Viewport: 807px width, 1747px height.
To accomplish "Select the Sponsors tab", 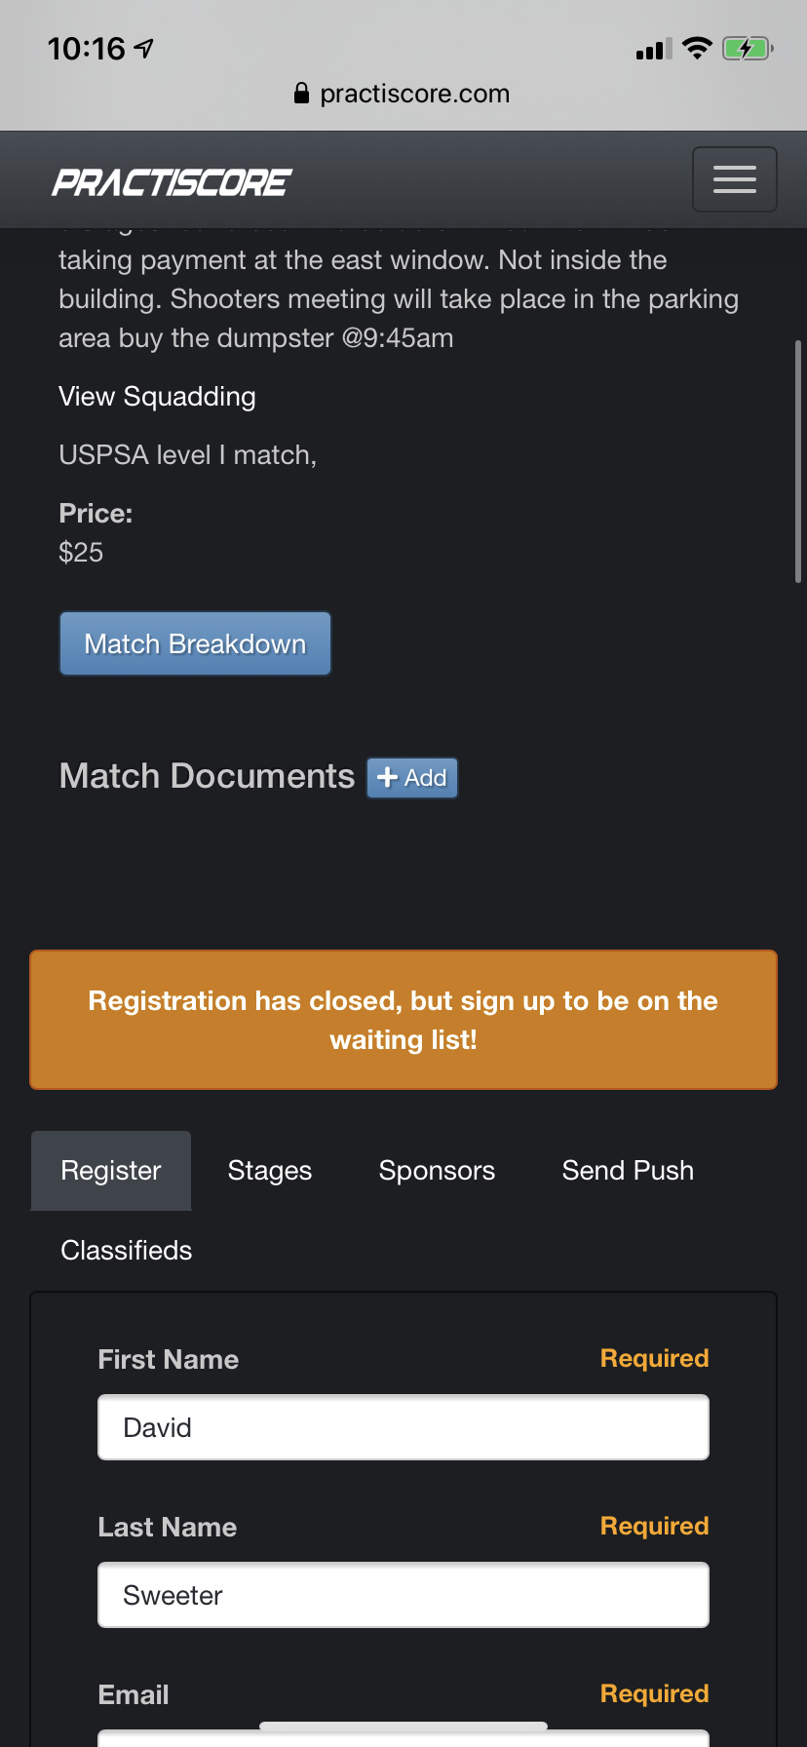I will pos(437,1171).
